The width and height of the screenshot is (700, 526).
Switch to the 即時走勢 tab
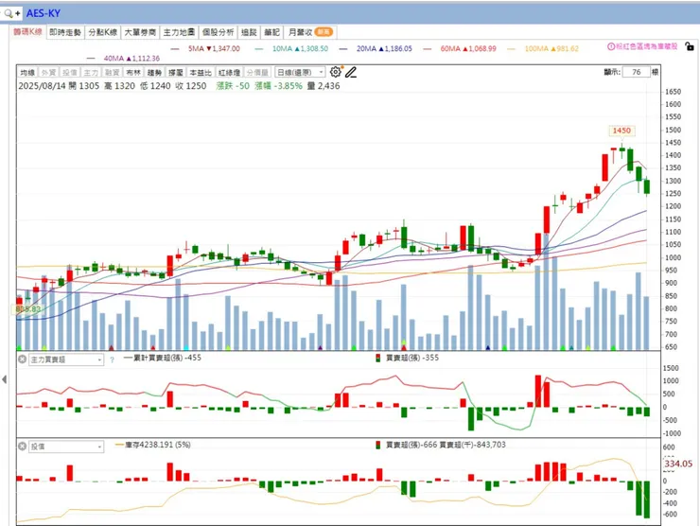[x=65, y=32]
